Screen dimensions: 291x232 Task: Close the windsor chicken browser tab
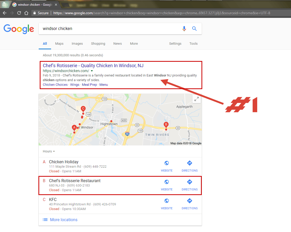pos(56,5)
